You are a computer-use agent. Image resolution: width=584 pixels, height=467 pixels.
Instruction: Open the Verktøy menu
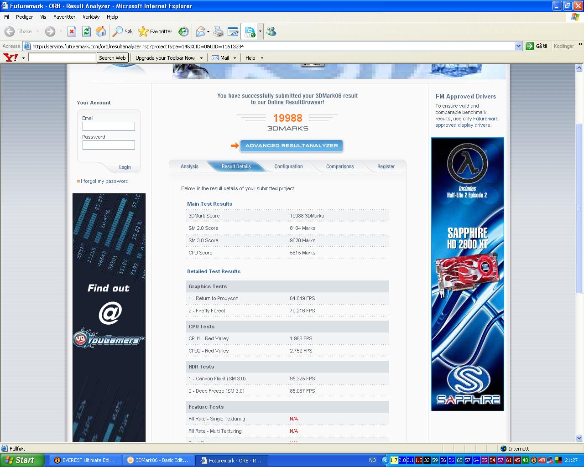point(91,17)
